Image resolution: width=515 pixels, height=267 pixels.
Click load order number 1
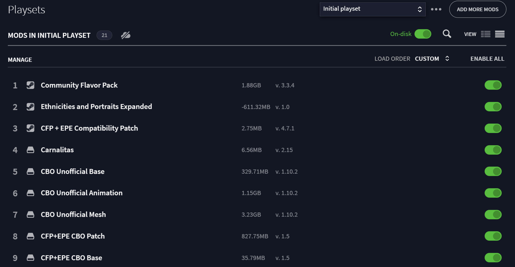[15, 86]
